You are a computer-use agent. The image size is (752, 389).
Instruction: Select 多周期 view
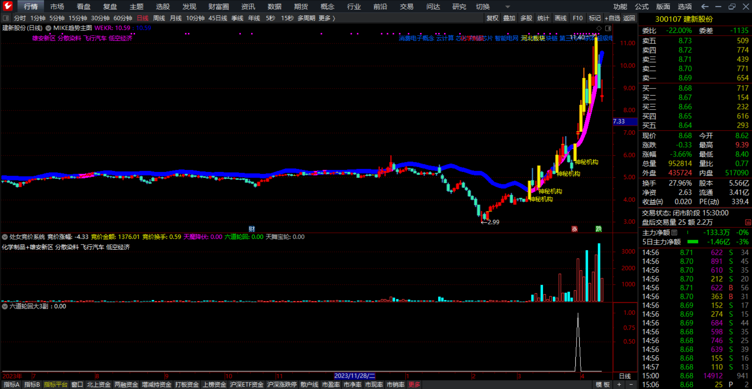point(306,18)
